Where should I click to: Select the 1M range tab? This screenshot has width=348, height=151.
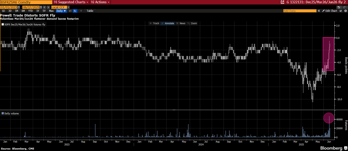(17, 11)
